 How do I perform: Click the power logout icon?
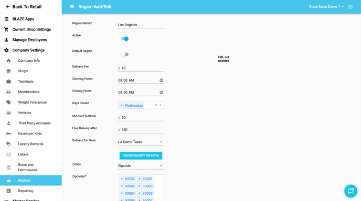coord(350,7)
